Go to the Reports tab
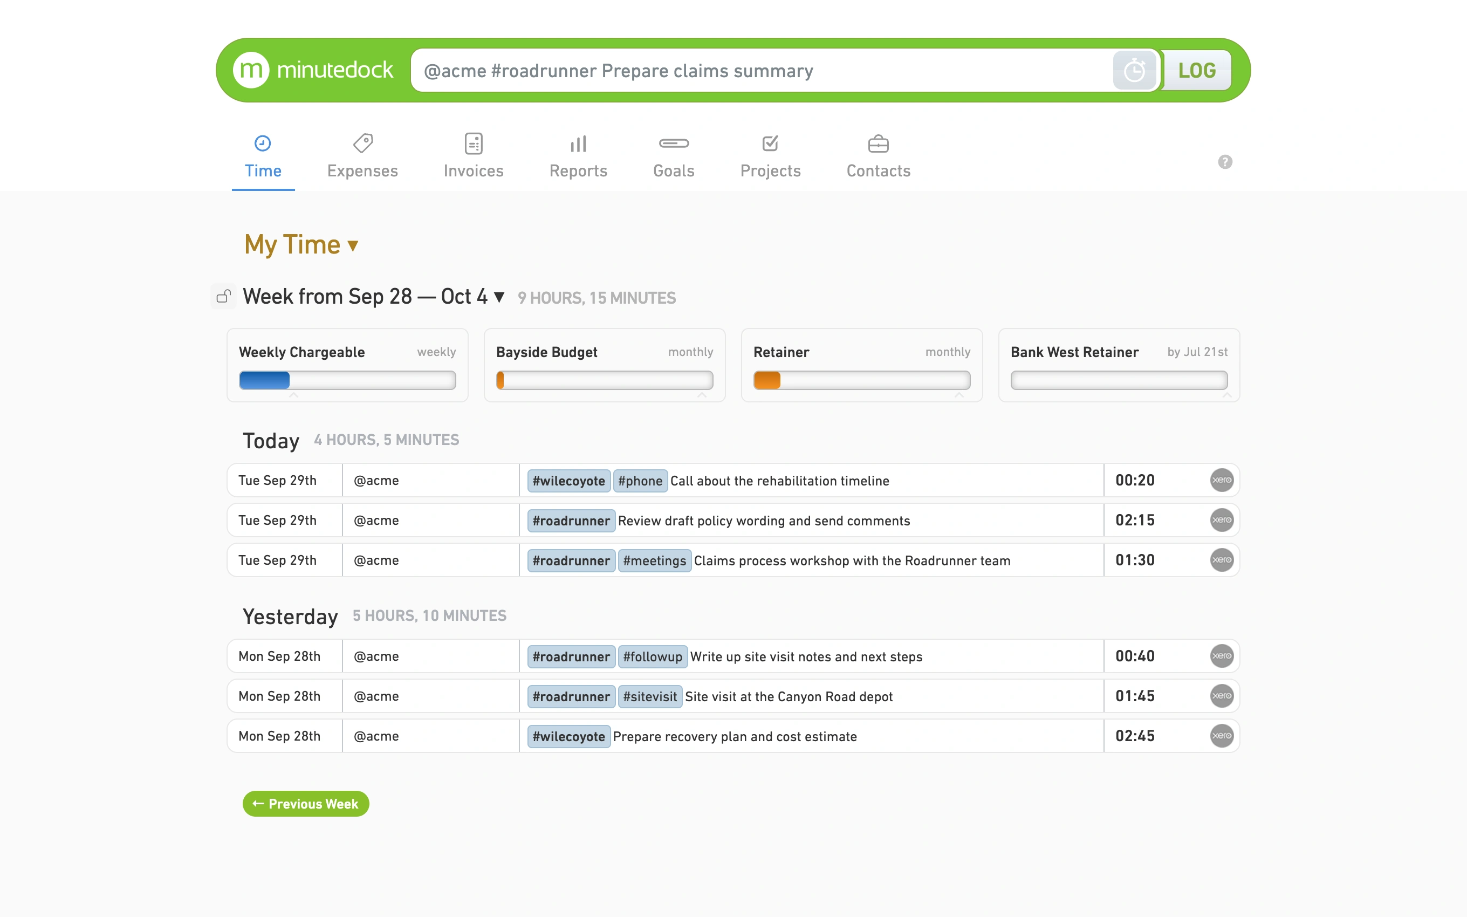The image size is (1467, 917). click(578, 156)
